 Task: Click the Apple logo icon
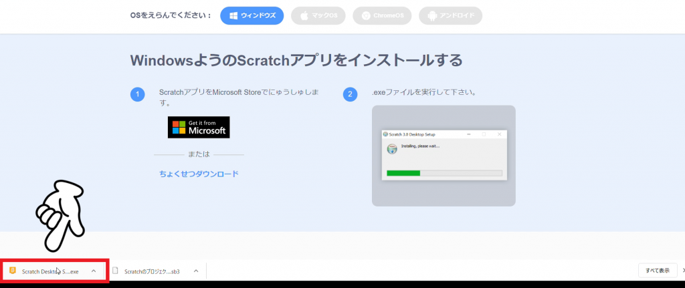click(x=304, y=16)
